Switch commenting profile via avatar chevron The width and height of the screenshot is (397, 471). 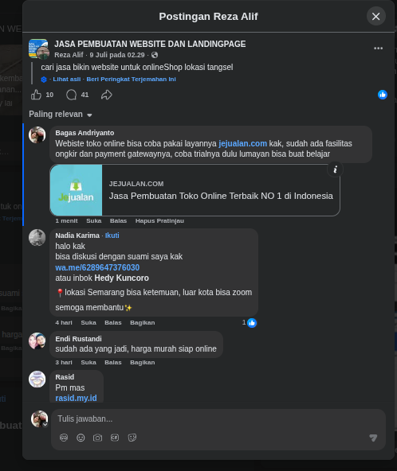pos(45,424)
